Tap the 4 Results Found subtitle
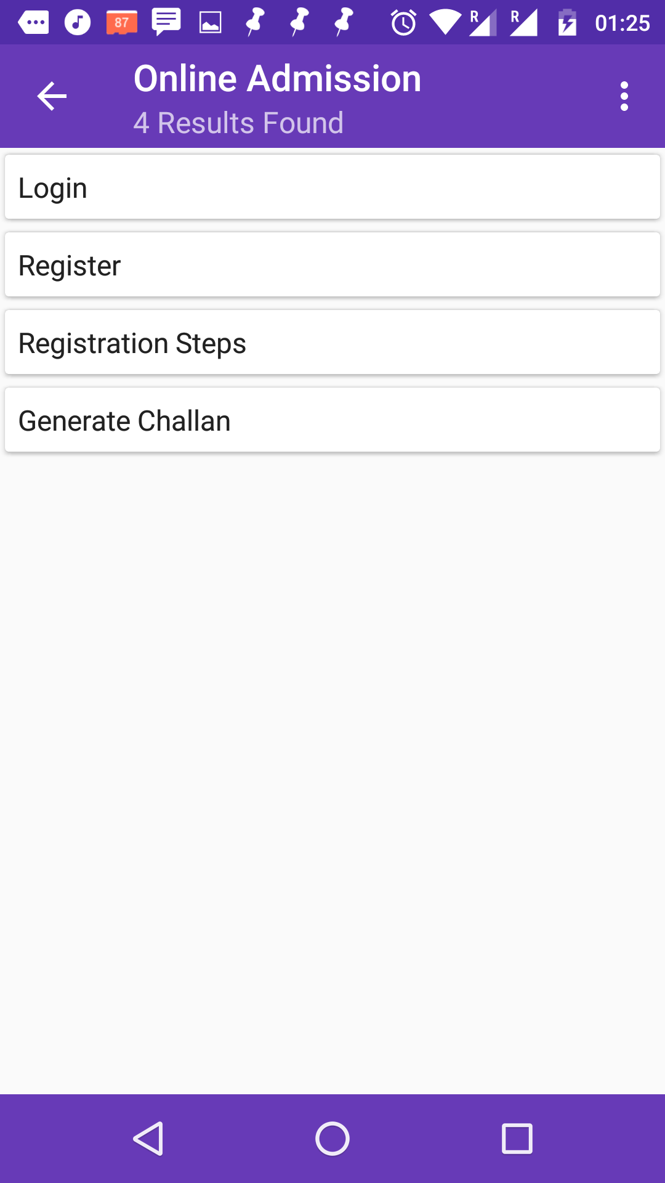Image resolution: width=665 pixels, height=1183 pixels. 238,123
